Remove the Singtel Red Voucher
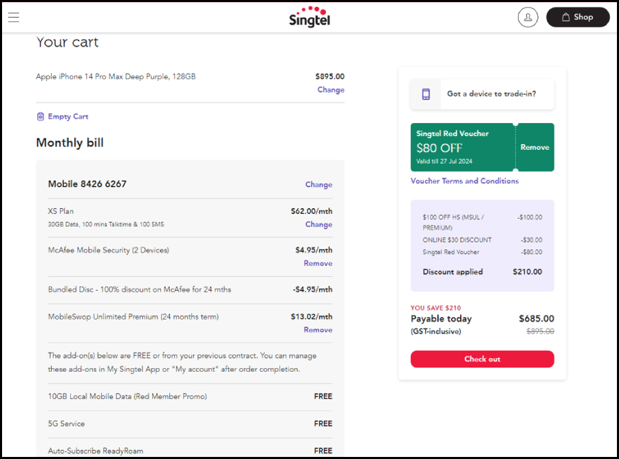The width and height of the screenshot is (619, 459). point(534,147)
